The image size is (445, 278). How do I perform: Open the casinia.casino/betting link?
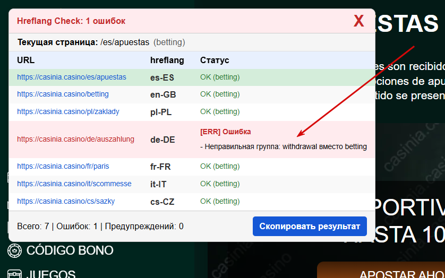pos(63,94)
